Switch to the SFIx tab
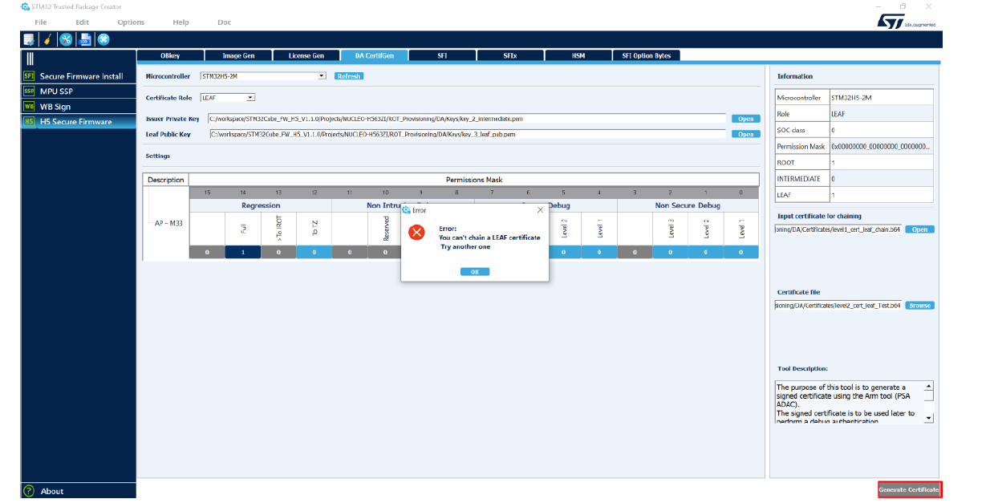Screen dimensions: 990x503 pyautogui.click(x=510, y=55)
